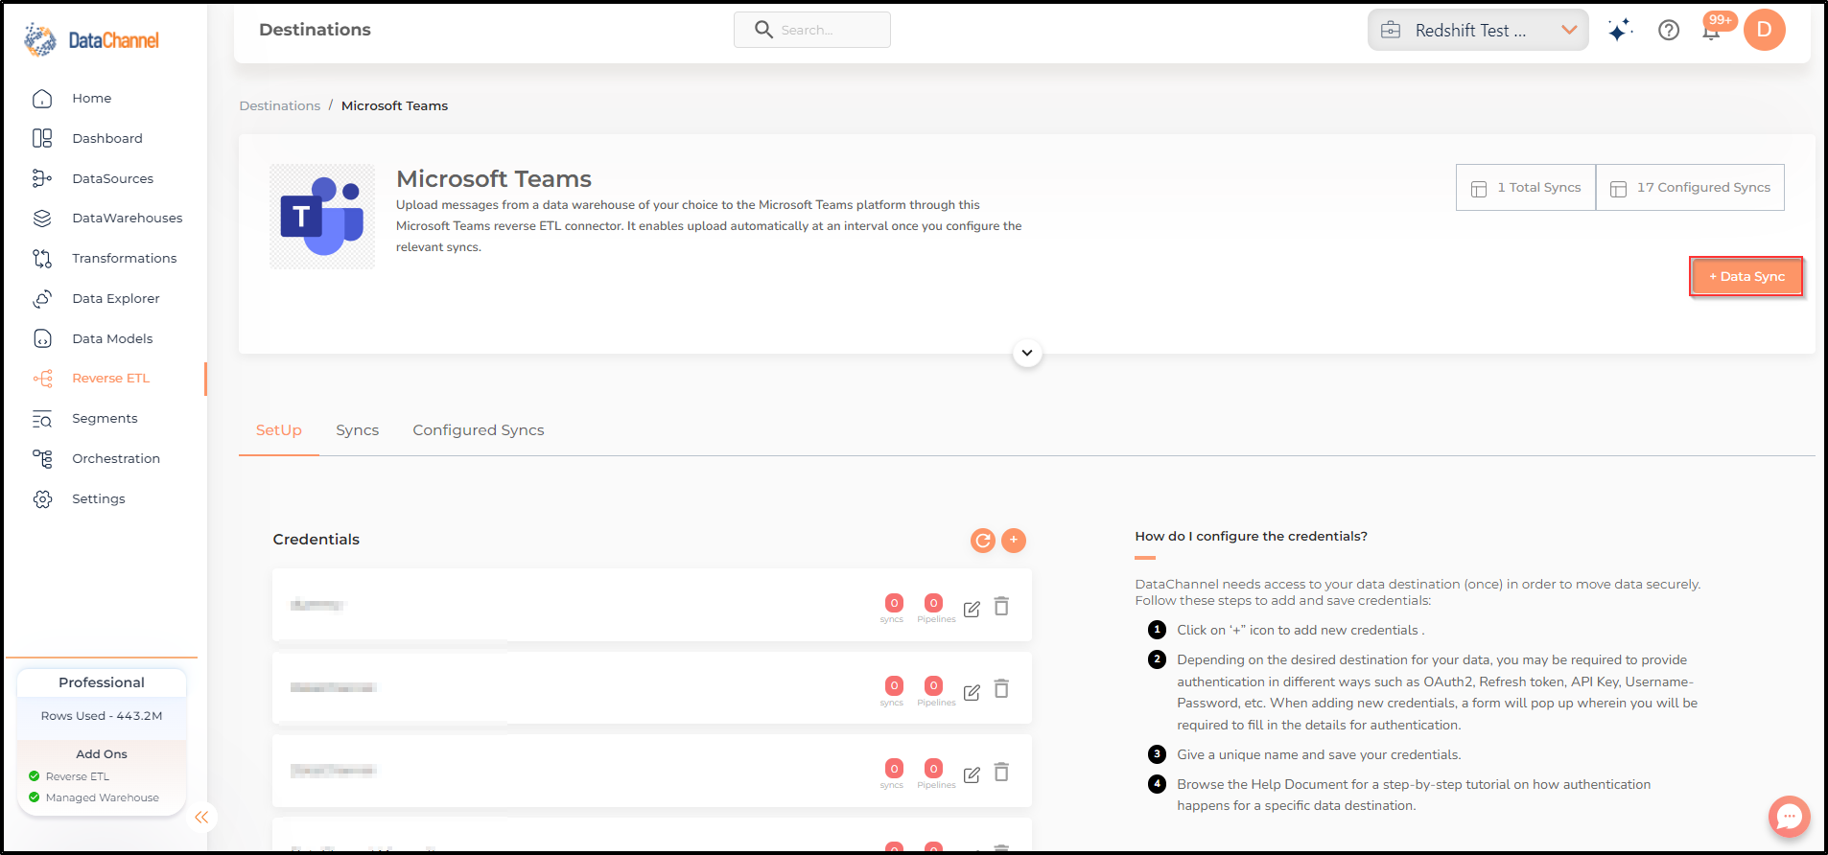Go to DataSources section

click(112, 178)
